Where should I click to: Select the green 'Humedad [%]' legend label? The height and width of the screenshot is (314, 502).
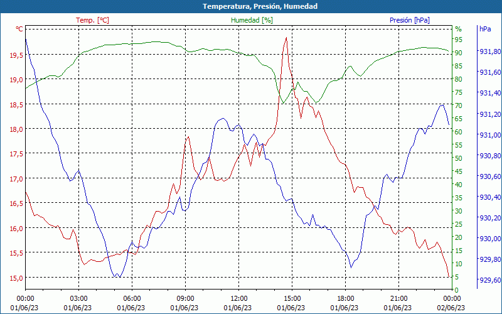(252, 20)
